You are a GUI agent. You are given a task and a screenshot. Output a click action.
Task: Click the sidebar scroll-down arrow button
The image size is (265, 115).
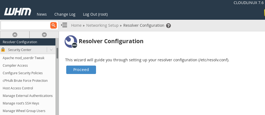[44, 35]
